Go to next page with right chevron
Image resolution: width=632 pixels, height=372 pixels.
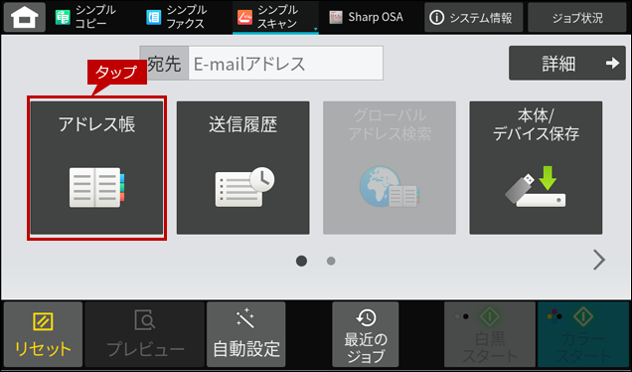tap(599, 260)
